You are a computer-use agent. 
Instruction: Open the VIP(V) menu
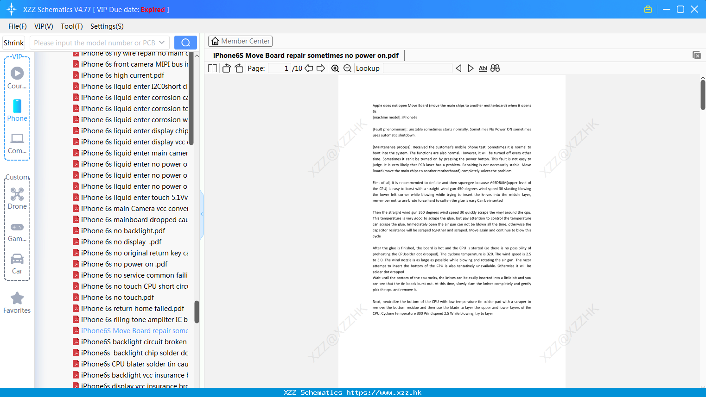[x=44, y=26]
